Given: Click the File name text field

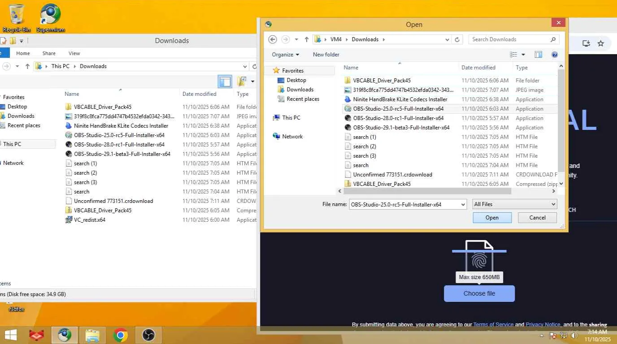Looking at the screenshot, I should click(x=404, y=204).
